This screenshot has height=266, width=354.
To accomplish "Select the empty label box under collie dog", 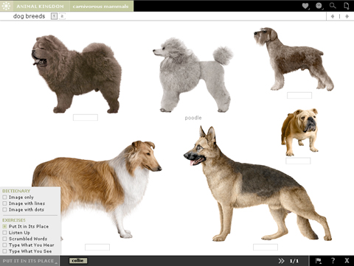I will click(x=97, y=247).
